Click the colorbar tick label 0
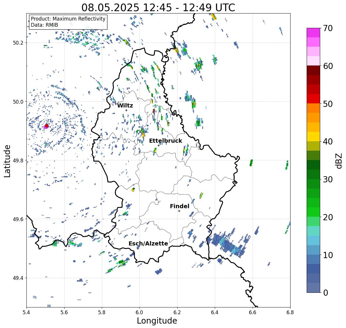 click(x=325, y=293)
